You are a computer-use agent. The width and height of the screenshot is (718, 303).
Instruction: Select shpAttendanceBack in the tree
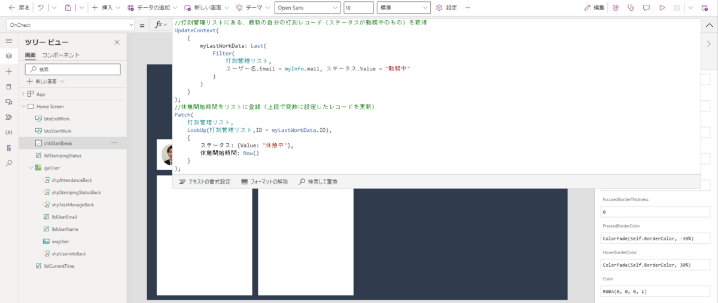pyautogui.click(x=73, y=180)
